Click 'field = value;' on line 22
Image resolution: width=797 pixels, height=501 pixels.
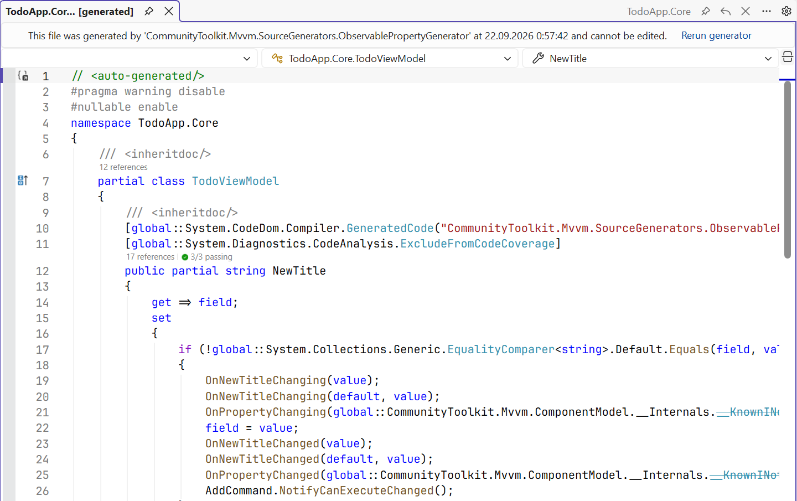[252, 428]
